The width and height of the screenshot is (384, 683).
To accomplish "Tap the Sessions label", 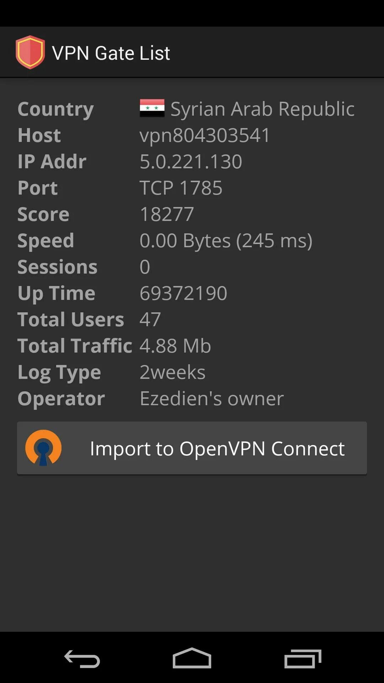I will click(57, 267).
